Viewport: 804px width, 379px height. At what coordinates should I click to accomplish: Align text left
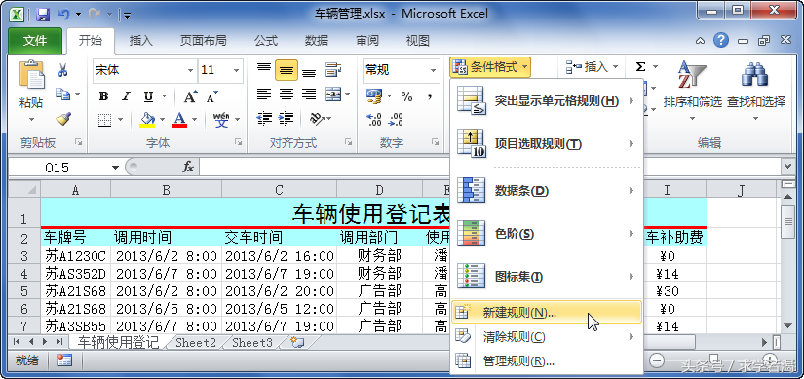(x=263, y=95)
